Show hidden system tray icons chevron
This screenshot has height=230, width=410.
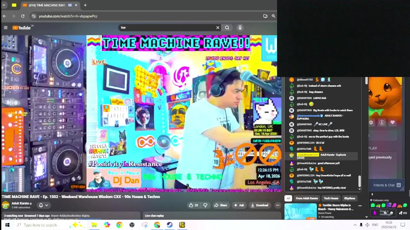pyautogui.click(x=355, y=225)
